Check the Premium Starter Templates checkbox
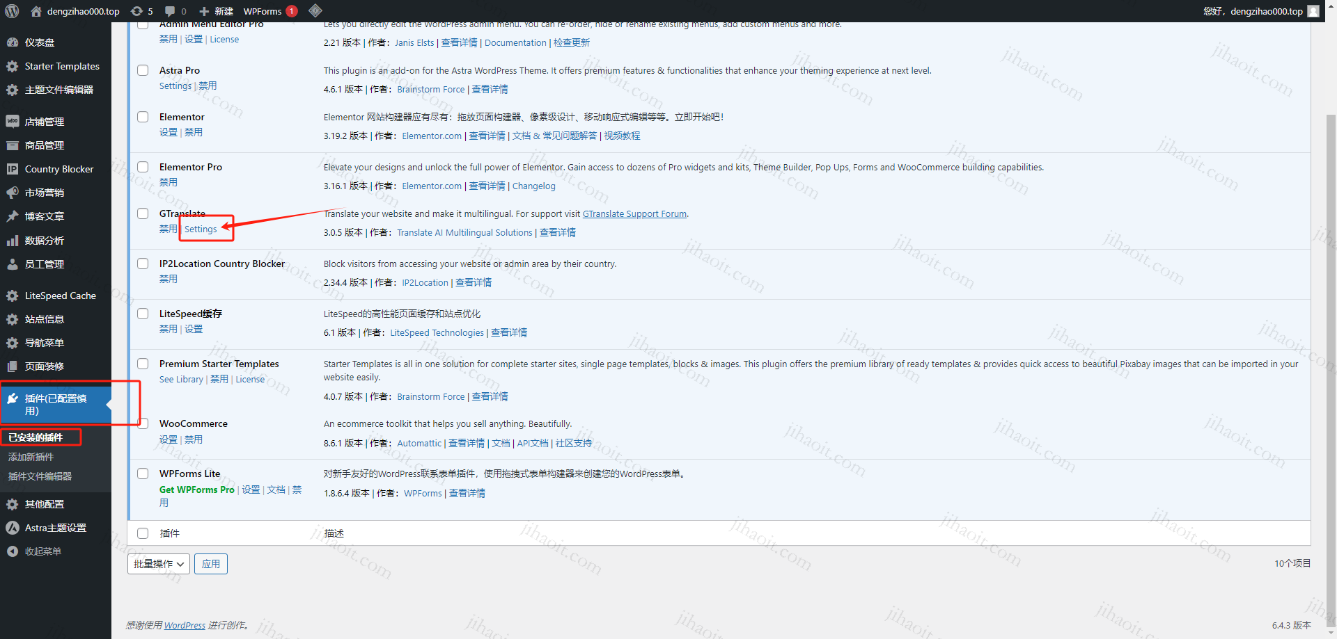Viewport: 1337px width, 639px height. 143,364
